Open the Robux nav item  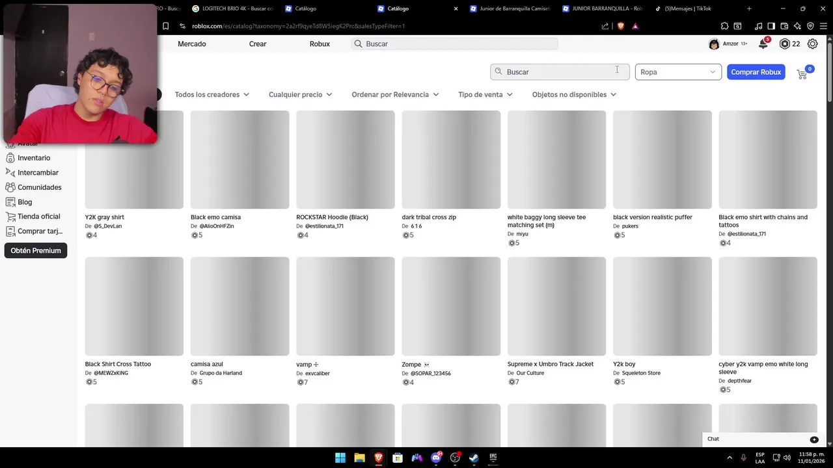pyautogui.click(x=320, y=44)
